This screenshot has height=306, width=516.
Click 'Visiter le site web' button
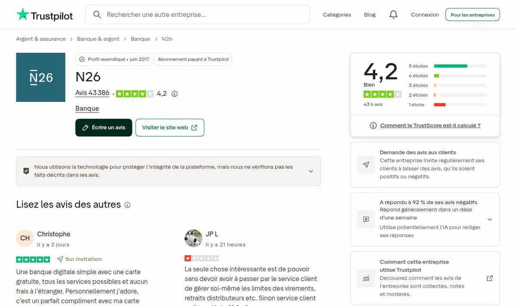(x=170, y=128)
